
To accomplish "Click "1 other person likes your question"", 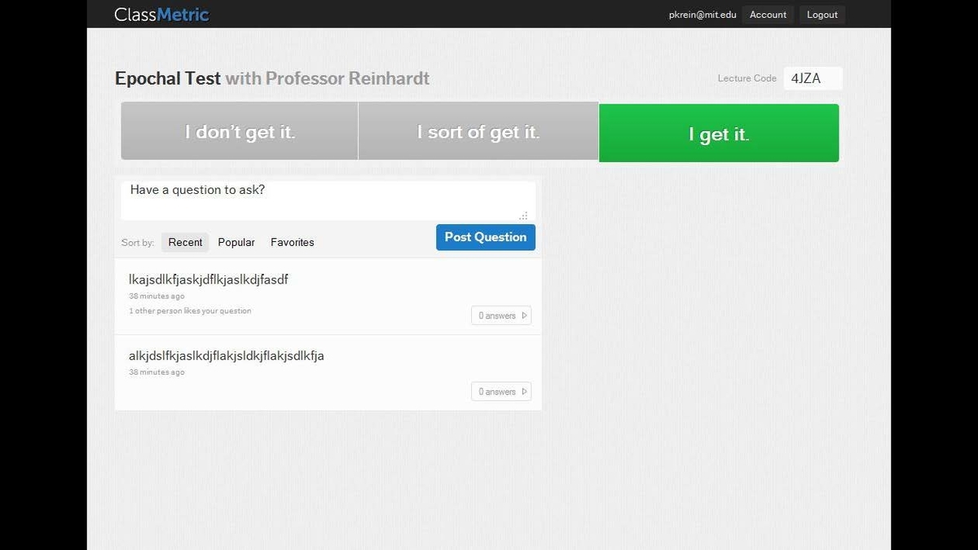I will coord(190,310).
